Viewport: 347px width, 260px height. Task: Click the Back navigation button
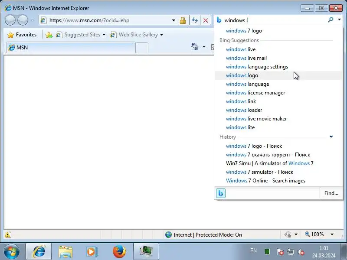10,20
